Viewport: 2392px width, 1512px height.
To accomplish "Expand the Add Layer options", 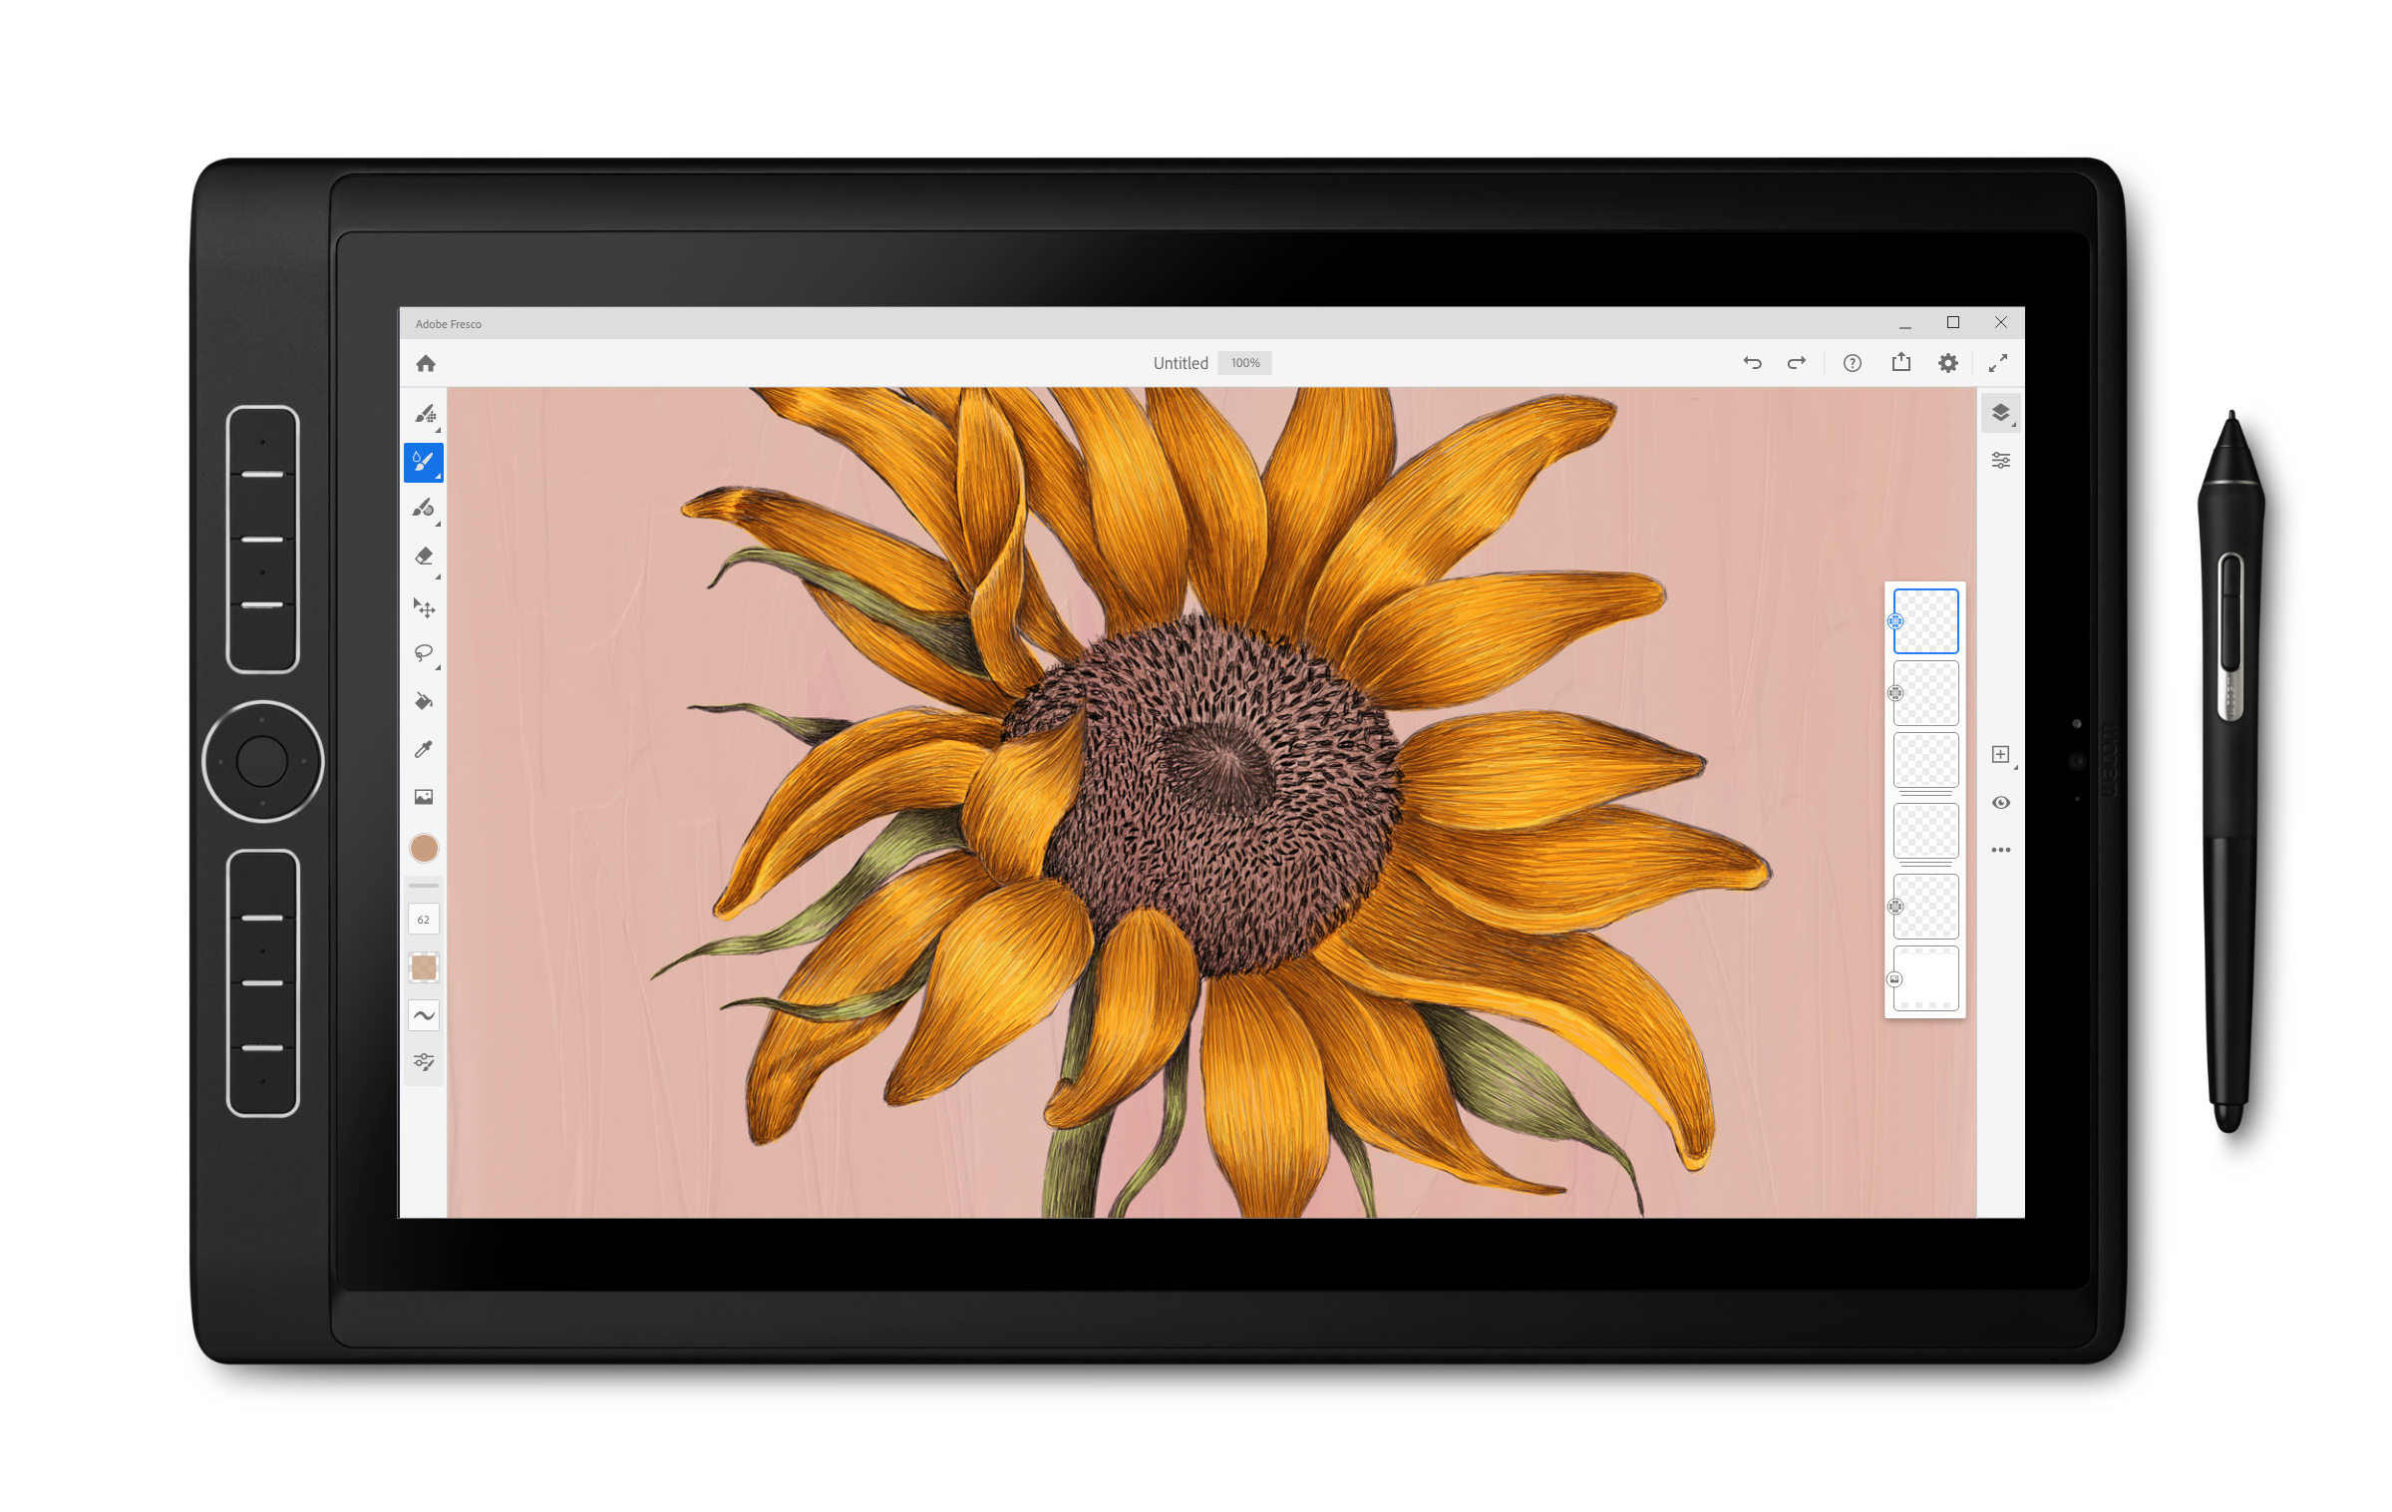I will 2000,755.
